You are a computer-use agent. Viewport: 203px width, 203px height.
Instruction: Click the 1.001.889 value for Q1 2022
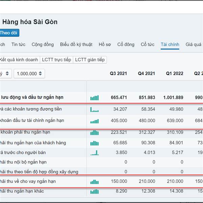[173, 97]
